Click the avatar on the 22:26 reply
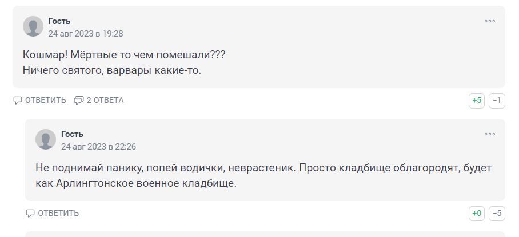The image size is (519, 237). (x=46, y=139)
